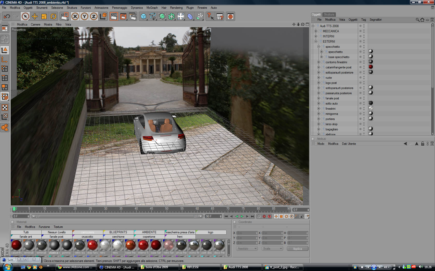Open the Assoluto dropdown in Coordinate panel
435x271 pixels.
[x=247, y=249]
